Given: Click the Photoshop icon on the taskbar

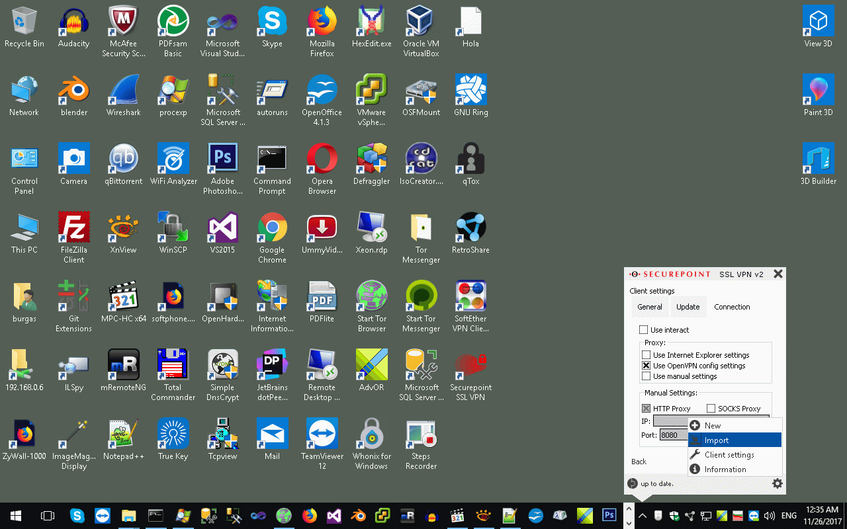Looking at the screenshot, I should (x=609, y=516).
